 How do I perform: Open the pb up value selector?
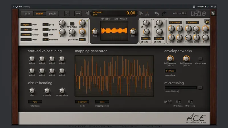(45, 25)
